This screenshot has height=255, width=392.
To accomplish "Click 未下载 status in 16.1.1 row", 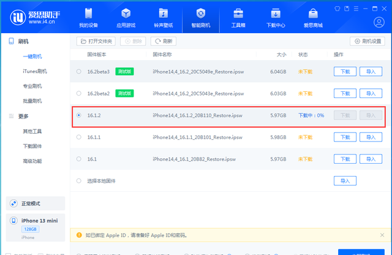I will 305,137.
